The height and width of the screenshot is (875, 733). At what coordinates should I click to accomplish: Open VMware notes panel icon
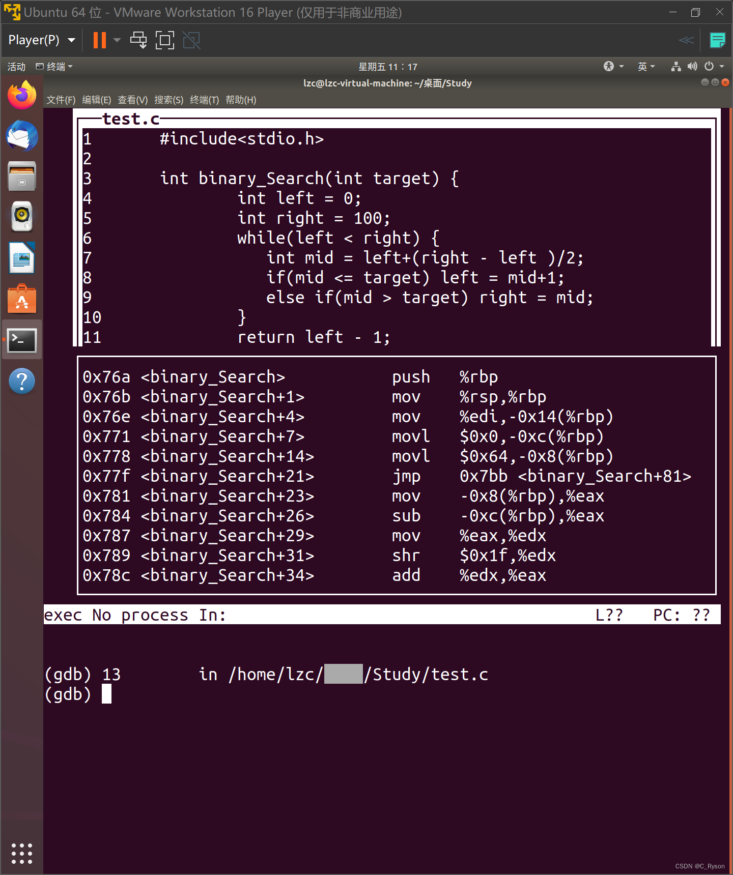[718, 40]
